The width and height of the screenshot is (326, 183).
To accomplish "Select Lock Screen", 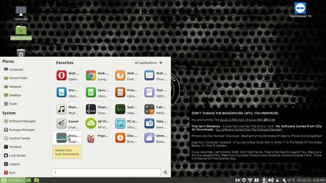I will coord(15,155).
